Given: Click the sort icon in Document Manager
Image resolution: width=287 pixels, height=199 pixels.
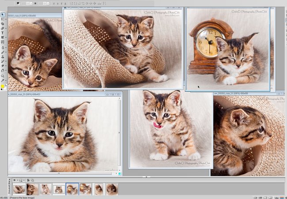Looking at the screenshot, I should coord(28,180).
